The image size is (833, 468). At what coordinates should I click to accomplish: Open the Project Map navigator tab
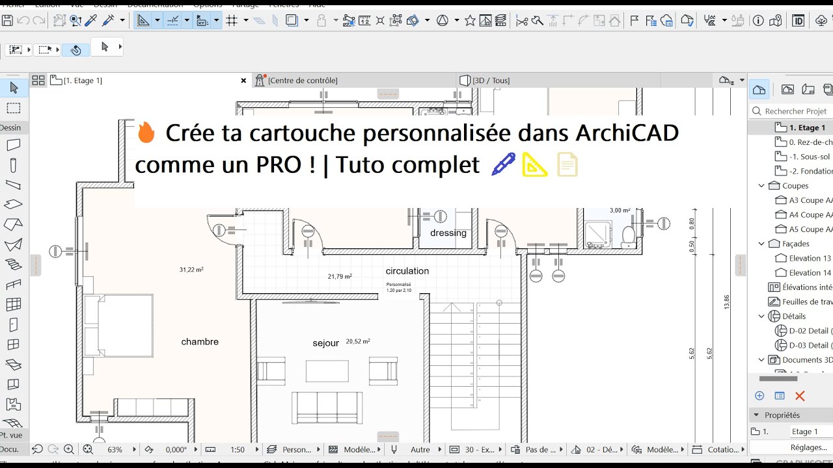[x=758, y=89]
